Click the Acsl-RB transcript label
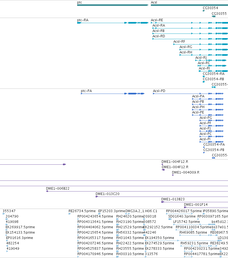The height and width of the screenshot is (258, 228). 158,31
